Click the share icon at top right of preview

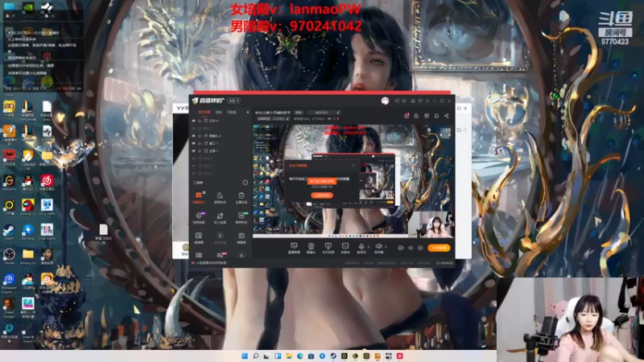click(x=447, y=116)
